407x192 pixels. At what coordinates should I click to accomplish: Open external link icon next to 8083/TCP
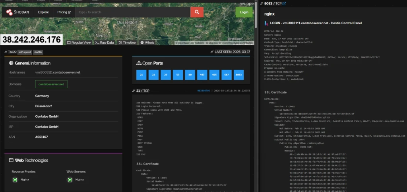(284, 4)
